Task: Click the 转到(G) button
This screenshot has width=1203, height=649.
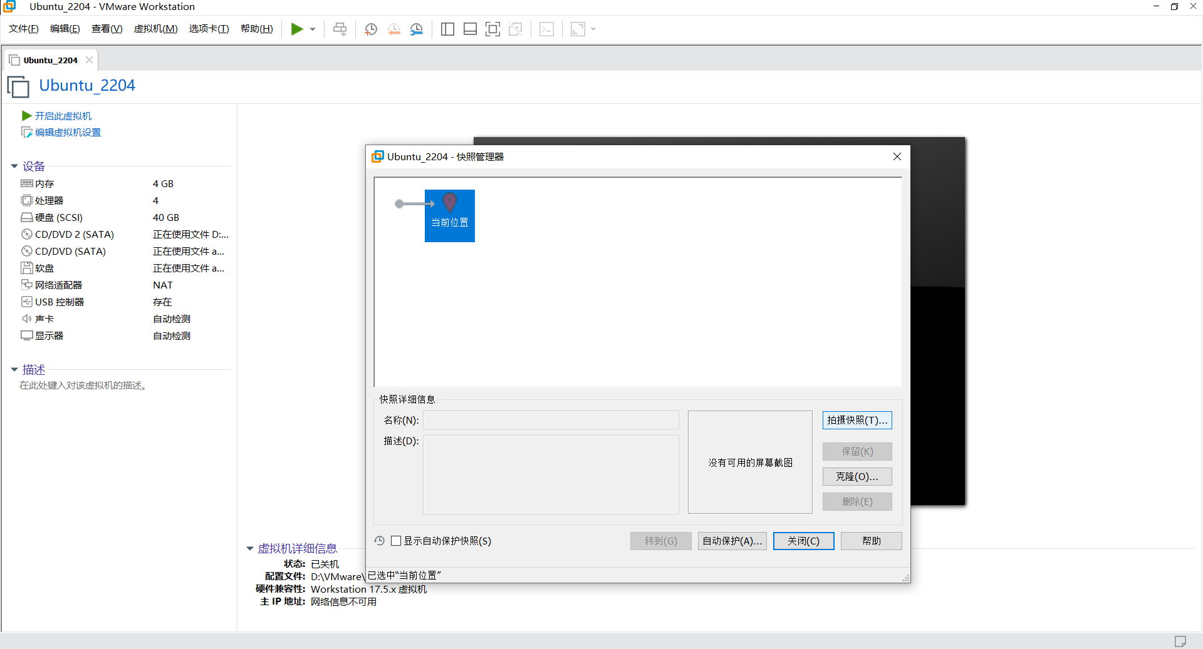Action: coord(661,541)
